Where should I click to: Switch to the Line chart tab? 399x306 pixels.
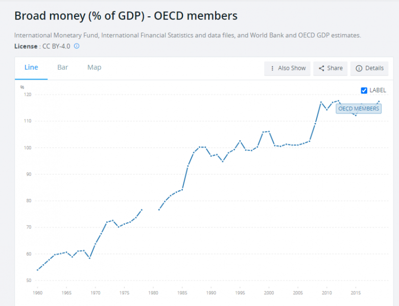point(31,67)
